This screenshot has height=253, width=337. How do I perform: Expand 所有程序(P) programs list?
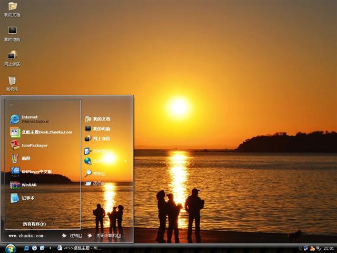pyautogui.click(x=37, y=223)
